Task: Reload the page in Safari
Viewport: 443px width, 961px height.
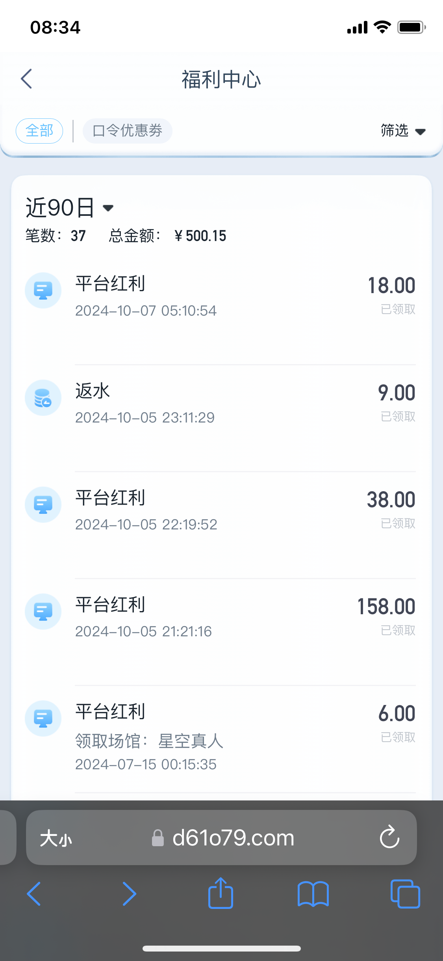Action: 389,837
